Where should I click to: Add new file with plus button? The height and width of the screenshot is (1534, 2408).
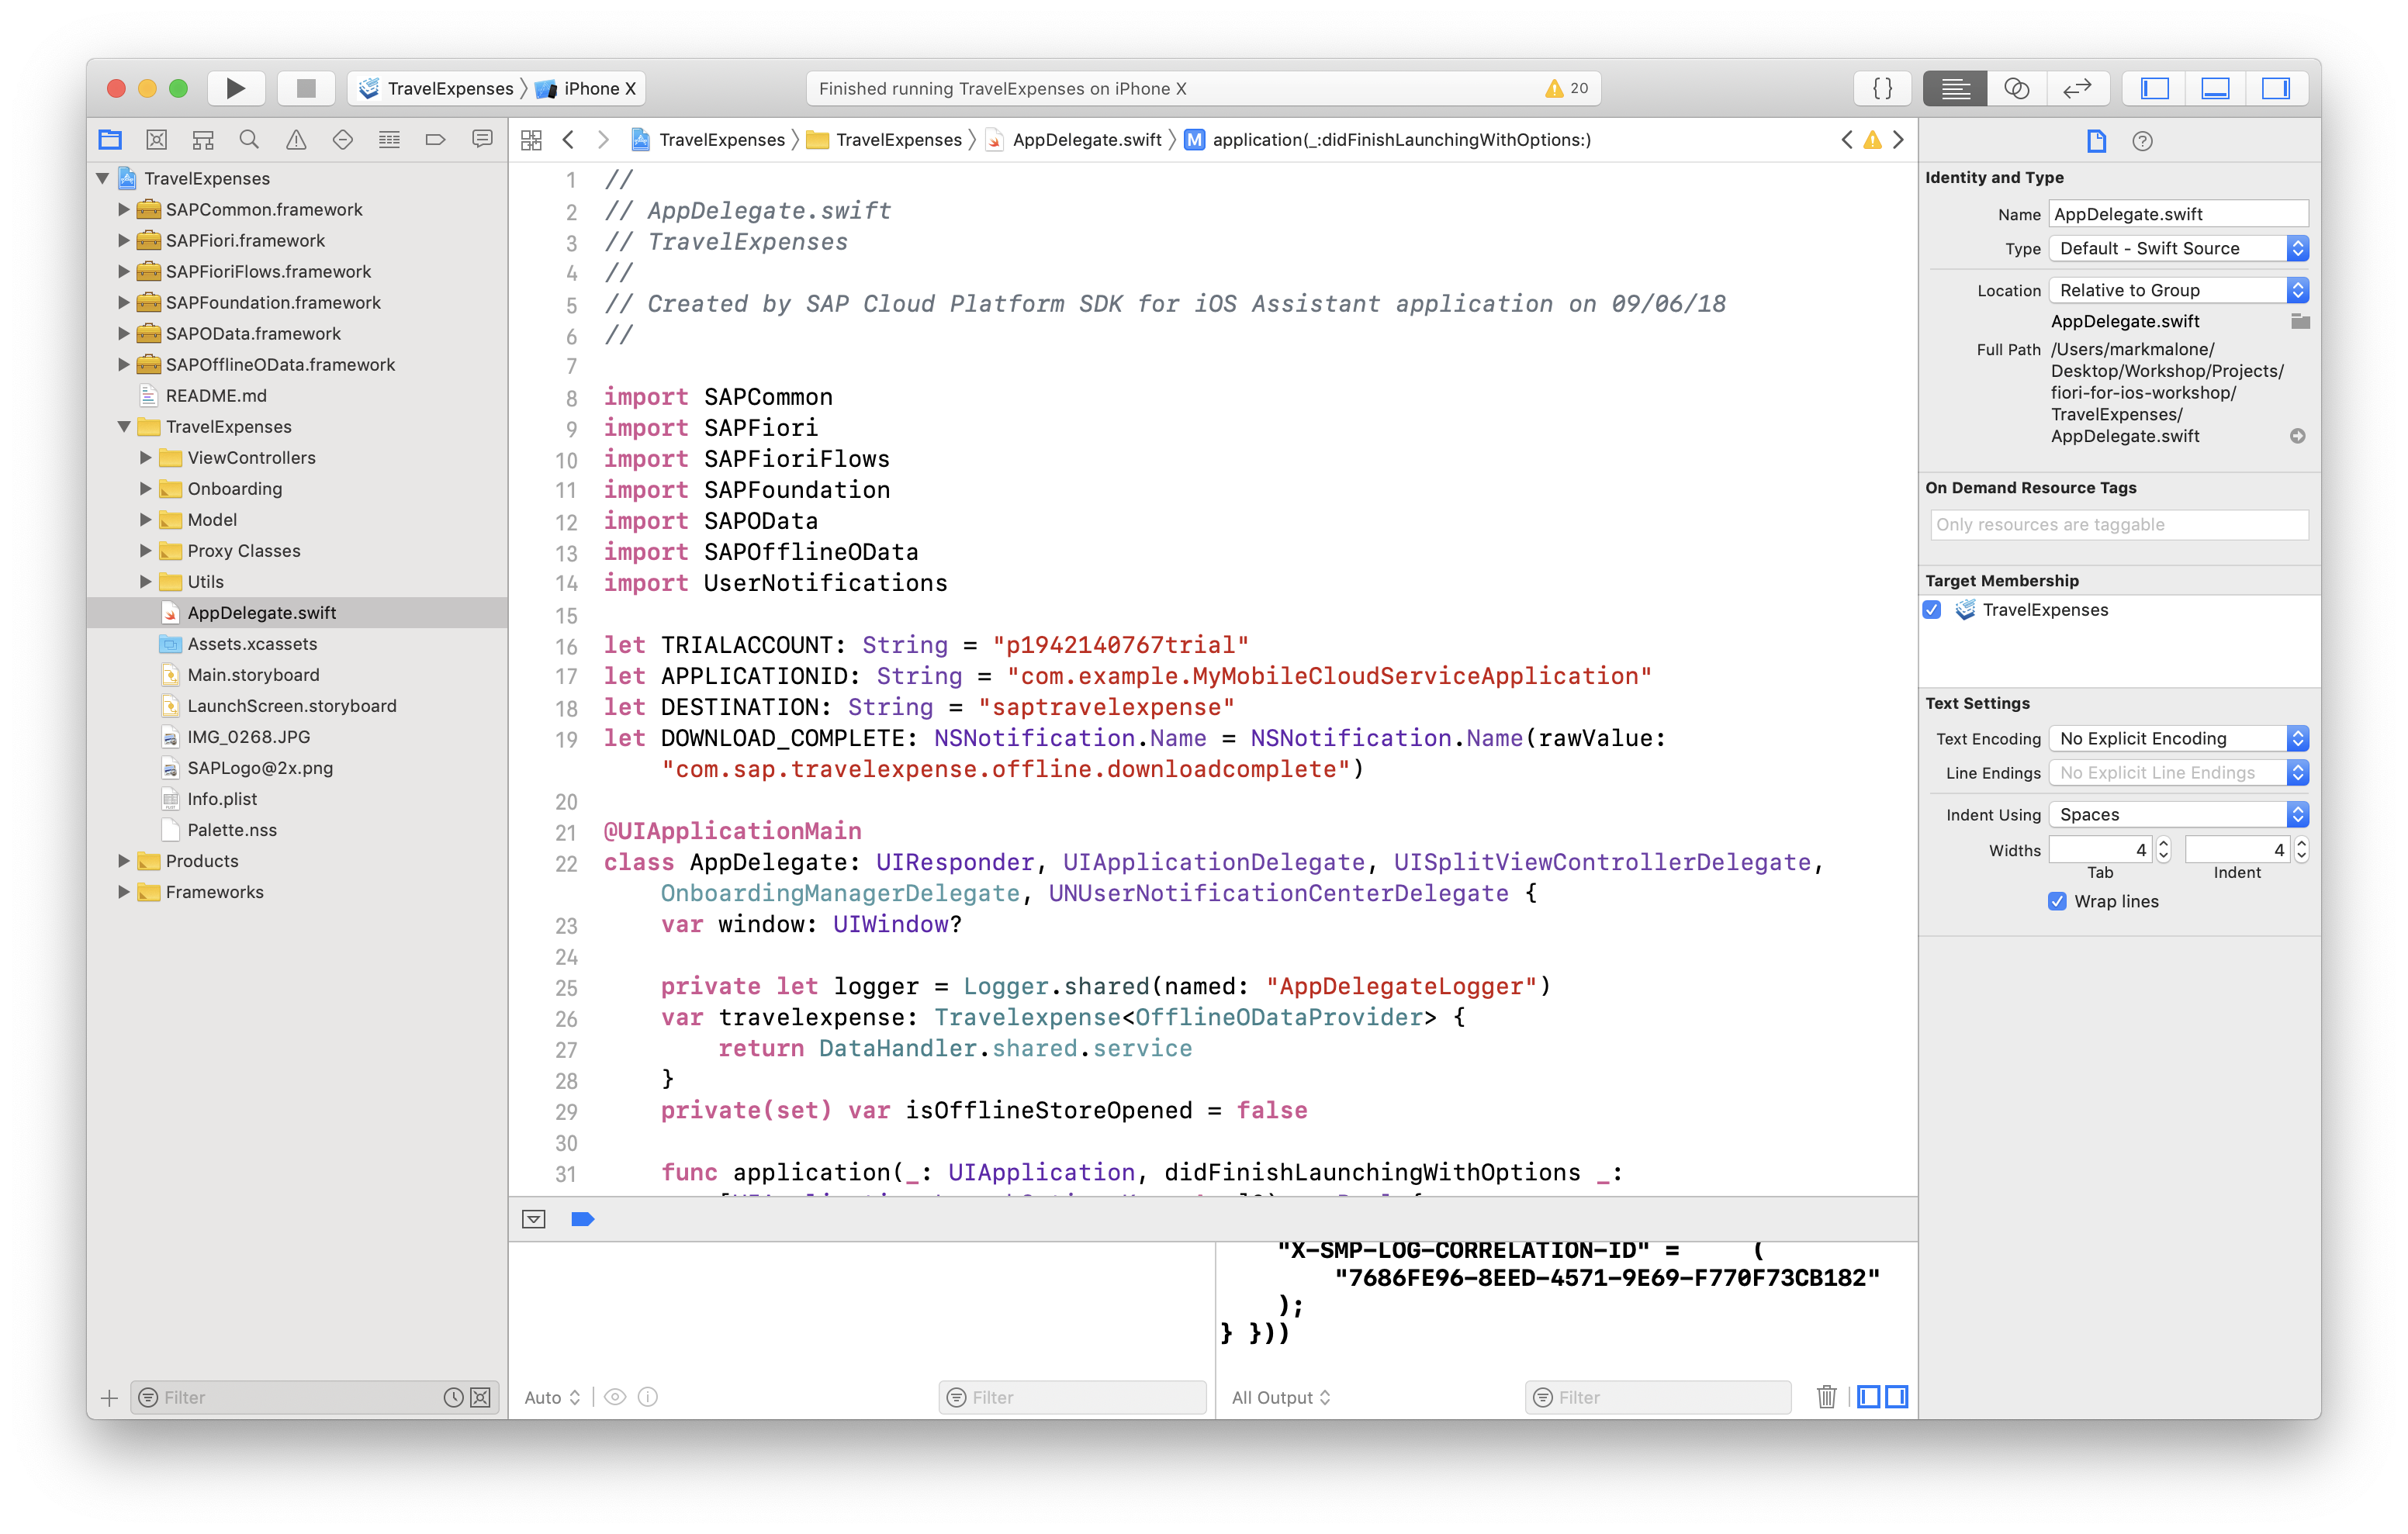click(x=110, y=1397)
